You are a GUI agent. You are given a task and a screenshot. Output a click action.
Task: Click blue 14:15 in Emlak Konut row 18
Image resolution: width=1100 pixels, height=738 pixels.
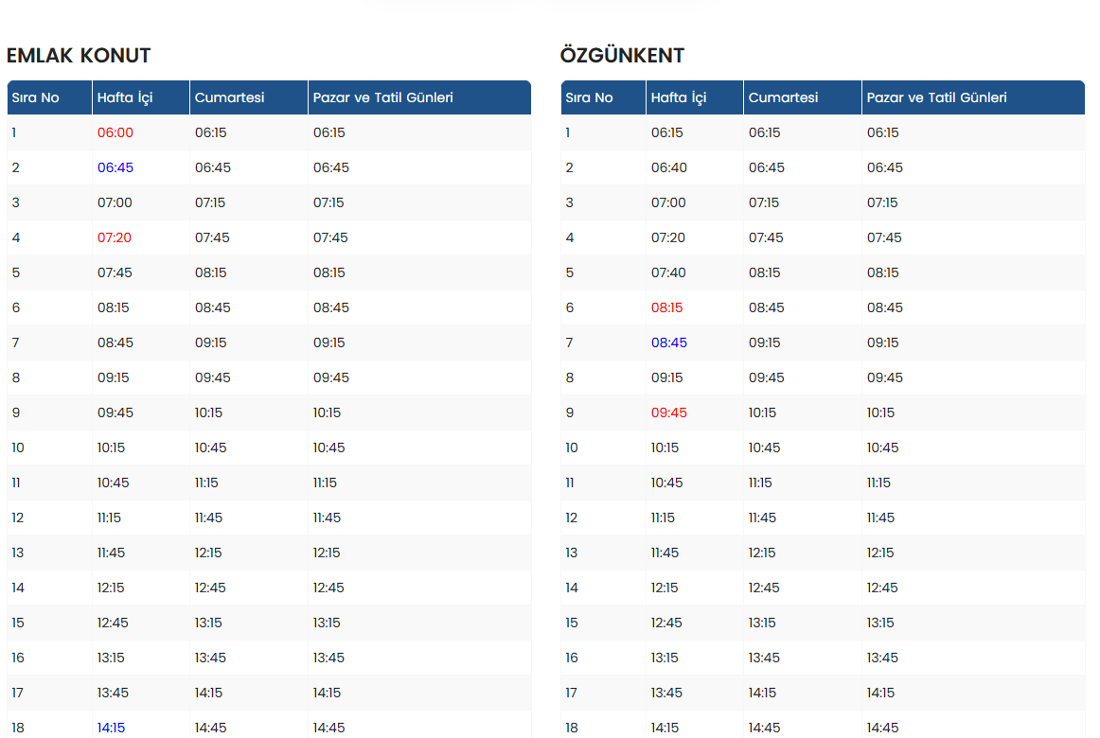click(111, 728)
